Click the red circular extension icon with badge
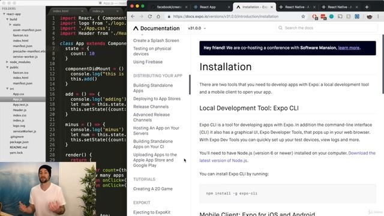Image resolution: width=384 pixels, height=216 pixels. 314,17
